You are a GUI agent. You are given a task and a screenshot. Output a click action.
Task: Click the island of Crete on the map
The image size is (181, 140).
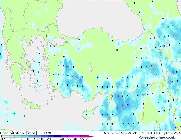point(32,104)
